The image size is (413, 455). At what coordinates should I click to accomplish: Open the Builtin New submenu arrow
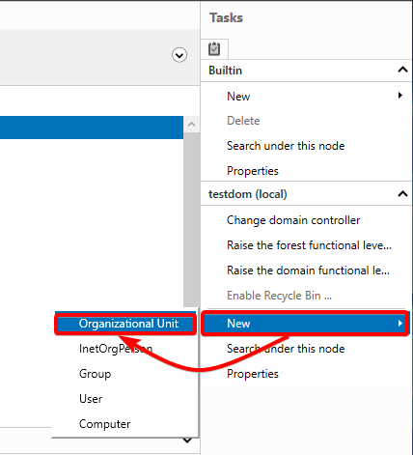click(400, 96)
